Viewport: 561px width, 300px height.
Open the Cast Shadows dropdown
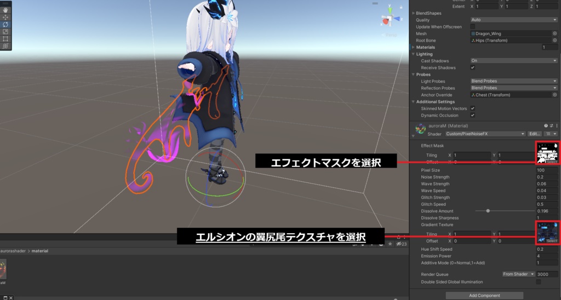(x=514, y=61)
